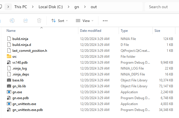The height and width of the screenshot is (118, 179).
Task: Open the See more ellipsis menu
Action: tap(105, 21)
